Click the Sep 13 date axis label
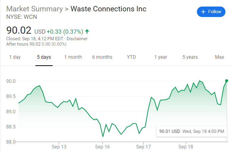The height and width of the screenshot is (152, 232). click(59, 147)
